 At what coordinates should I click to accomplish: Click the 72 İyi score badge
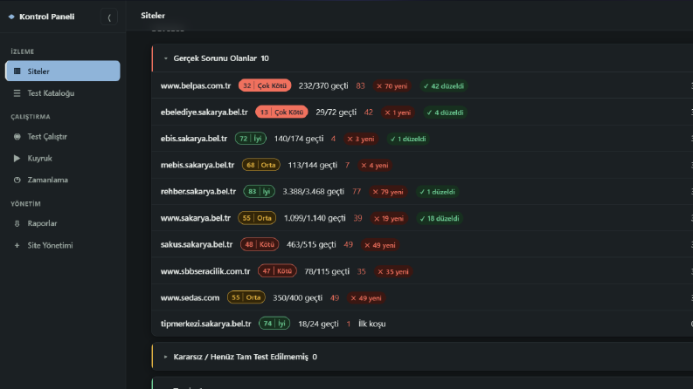(x=251, y=139)
